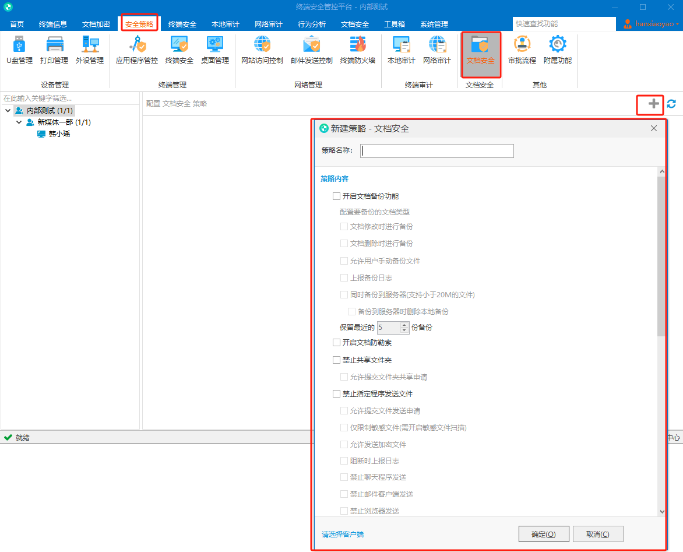Image resolution: width=683 pixels, height=552 pixels.
Task: Click user avatar icon beside hanxiaoyao
Action: 627,24
